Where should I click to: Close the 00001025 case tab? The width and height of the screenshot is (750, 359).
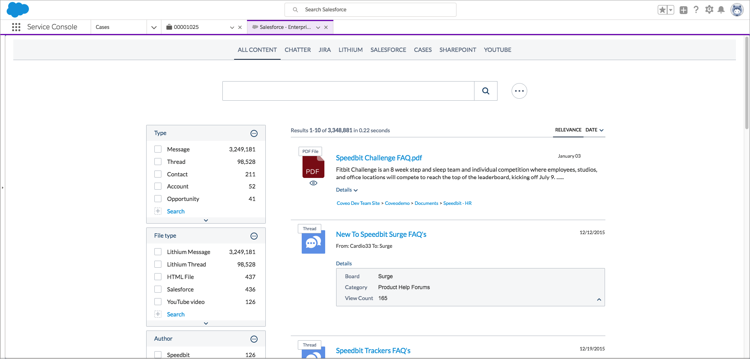point(240,27)
